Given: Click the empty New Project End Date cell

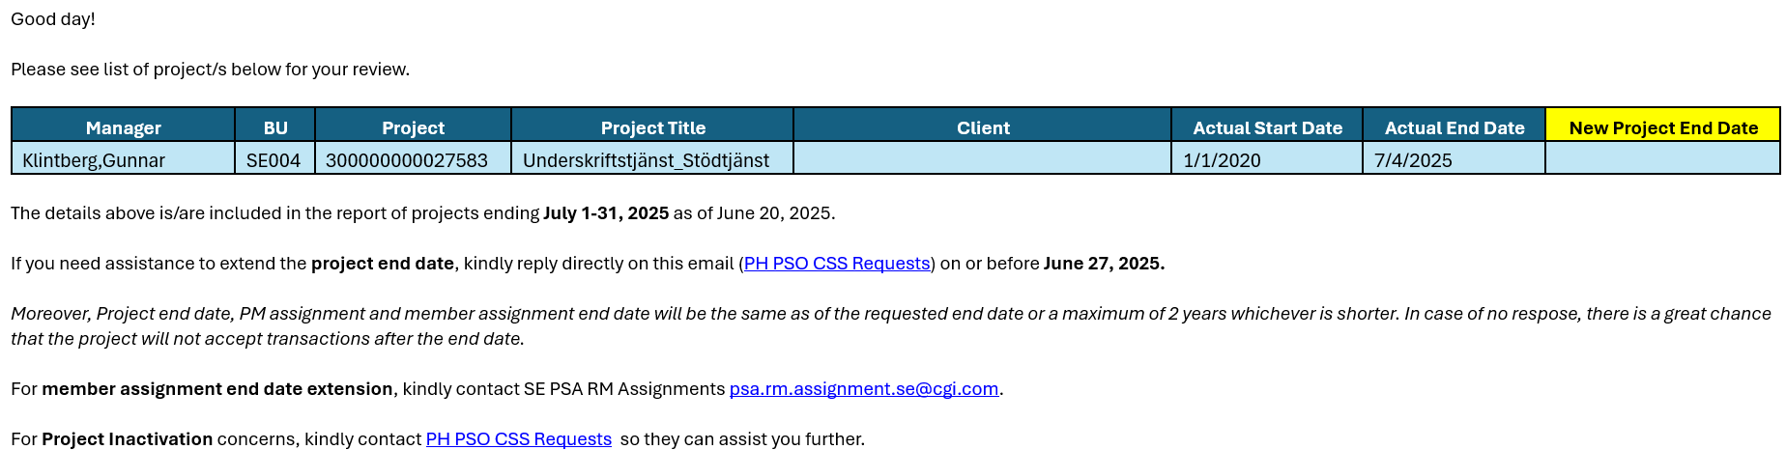Looking at the screenshot, I should point(1663,158).
